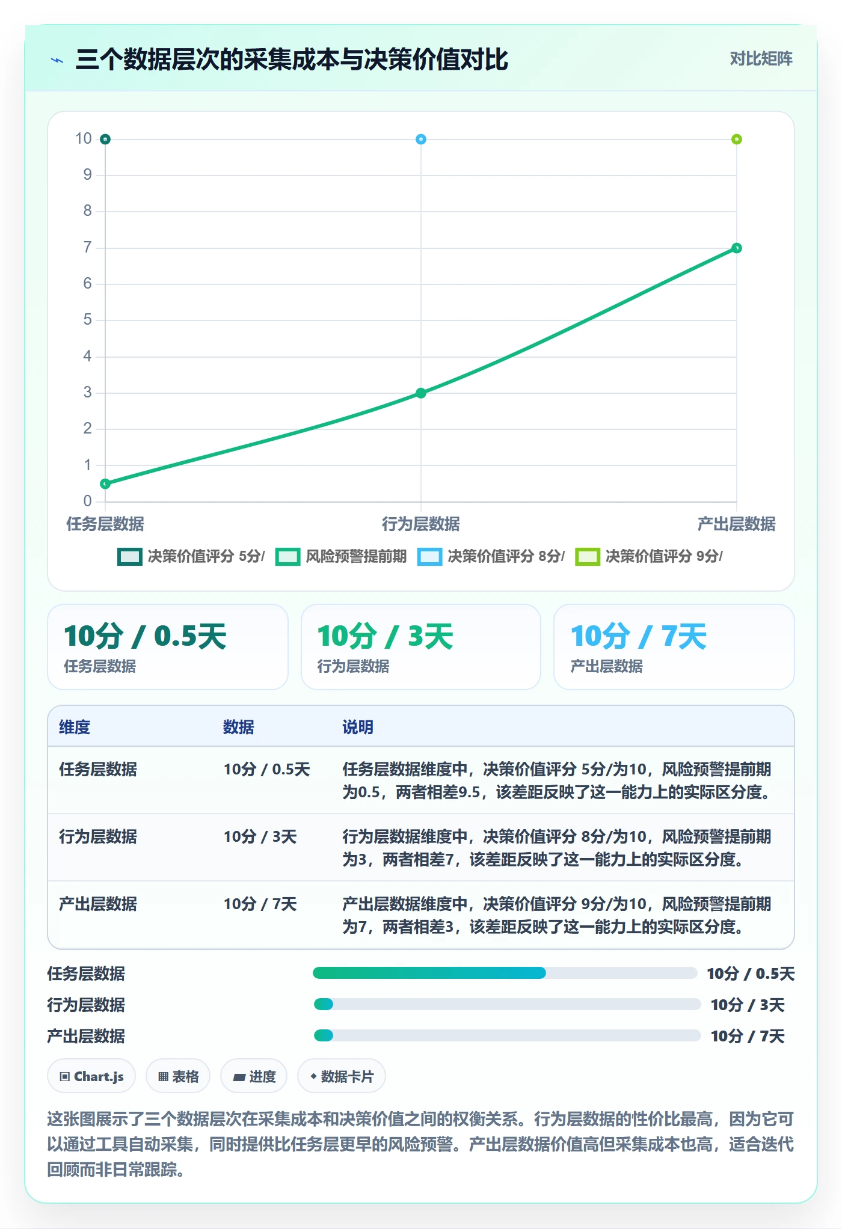This screenshot has width=842, height=1229.
Task: Click progress value 10分 / 0.5天 at right
Action: (x=751, y=973)
